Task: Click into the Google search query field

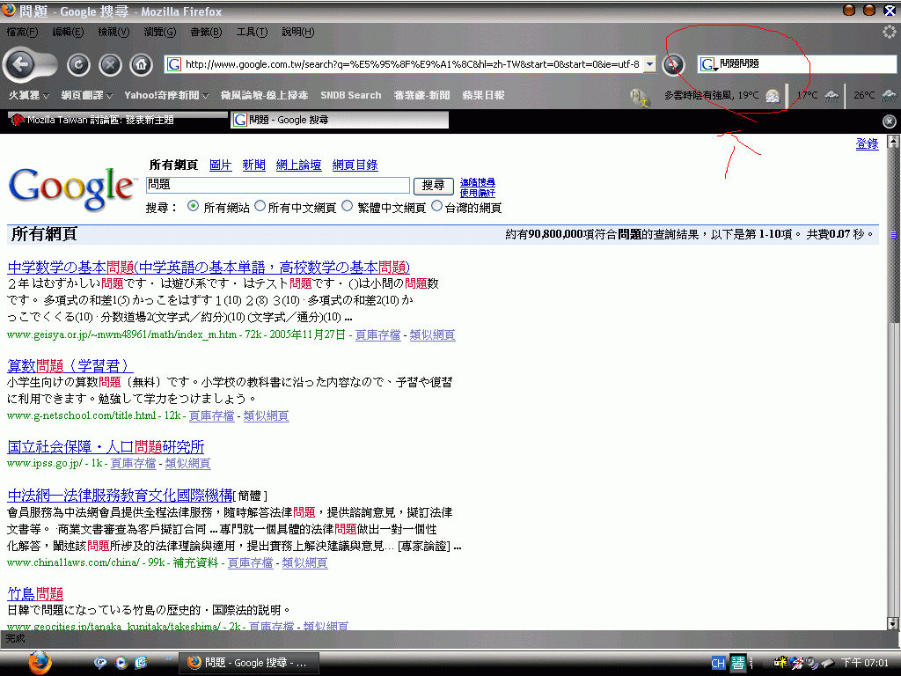Action: coord(277,186)
